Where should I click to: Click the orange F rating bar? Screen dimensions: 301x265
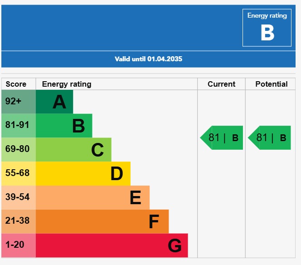point(102,221)
